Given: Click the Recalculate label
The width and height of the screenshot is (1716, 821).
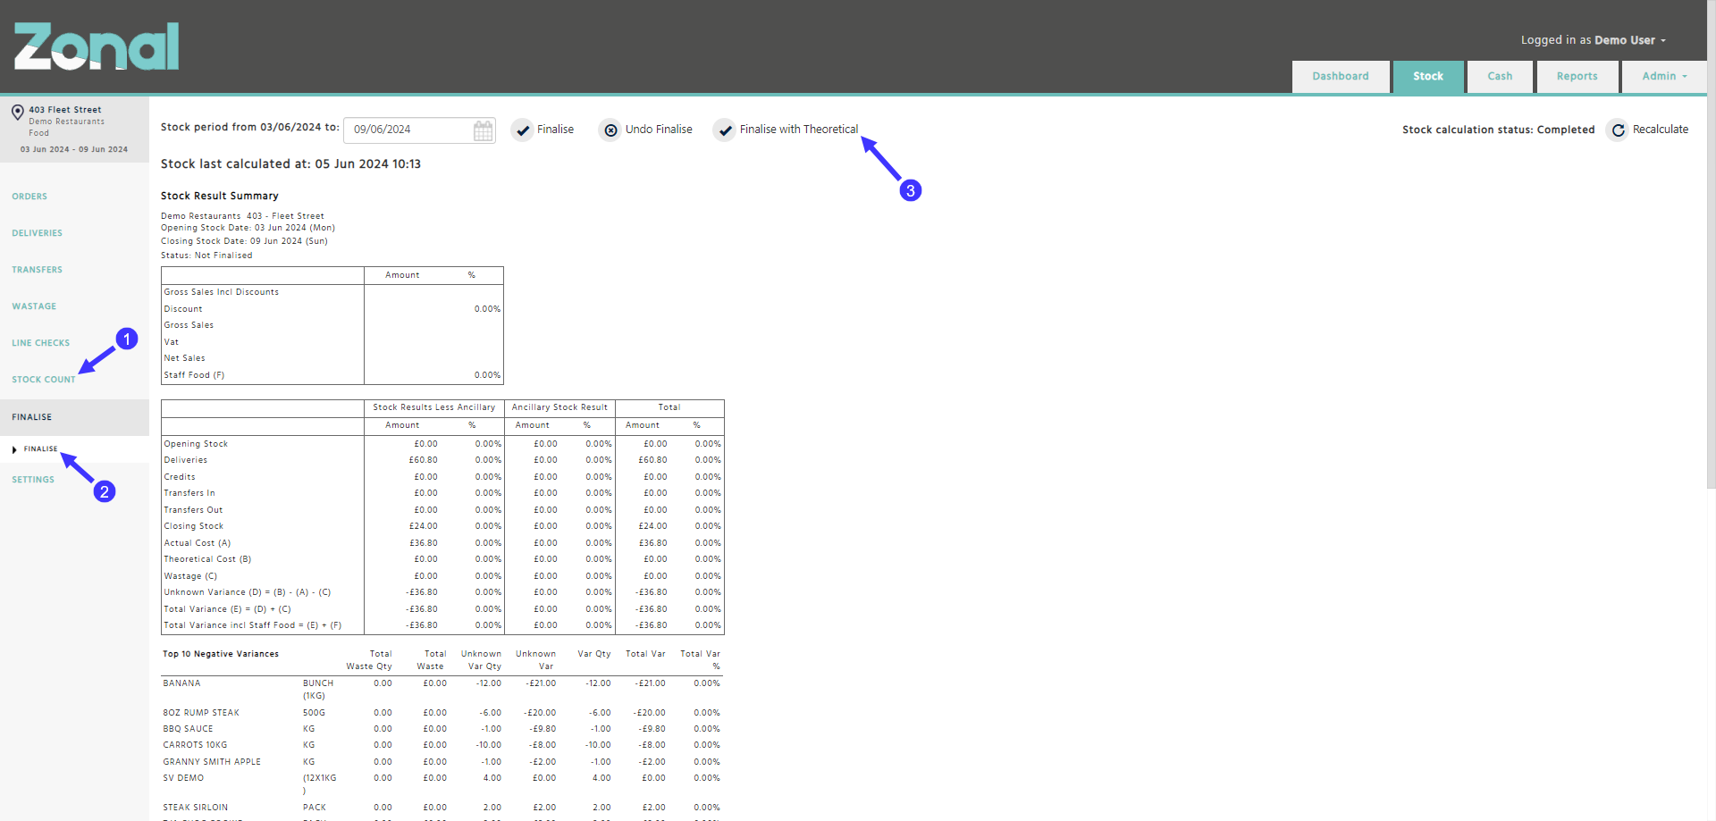Looking at the screenshot, I should (1660, 130).
